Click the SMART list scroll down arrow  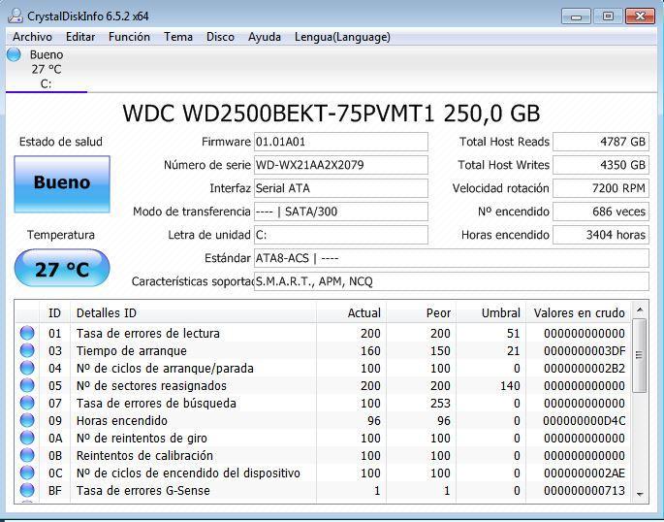click(x=640, y=494)
